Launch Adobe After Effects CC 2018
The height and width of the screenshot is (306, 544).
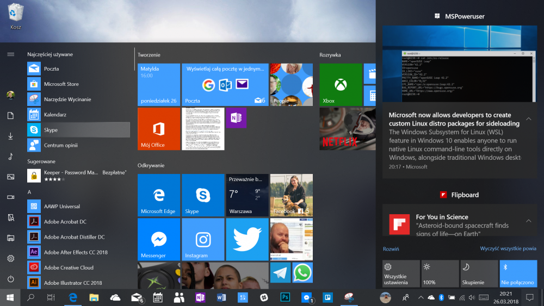[78, 252]
